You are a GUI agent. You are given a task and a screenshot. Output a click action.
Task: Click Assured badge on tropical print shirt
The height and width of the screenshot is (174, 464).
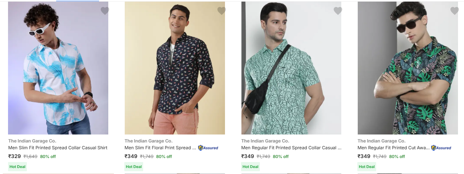click(441, 148)
